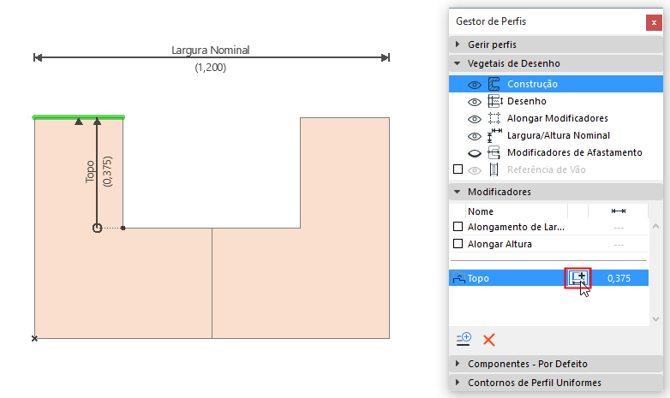Select the Desenho layer row
Screen dimensions: 670x398
tap(556, 101)
